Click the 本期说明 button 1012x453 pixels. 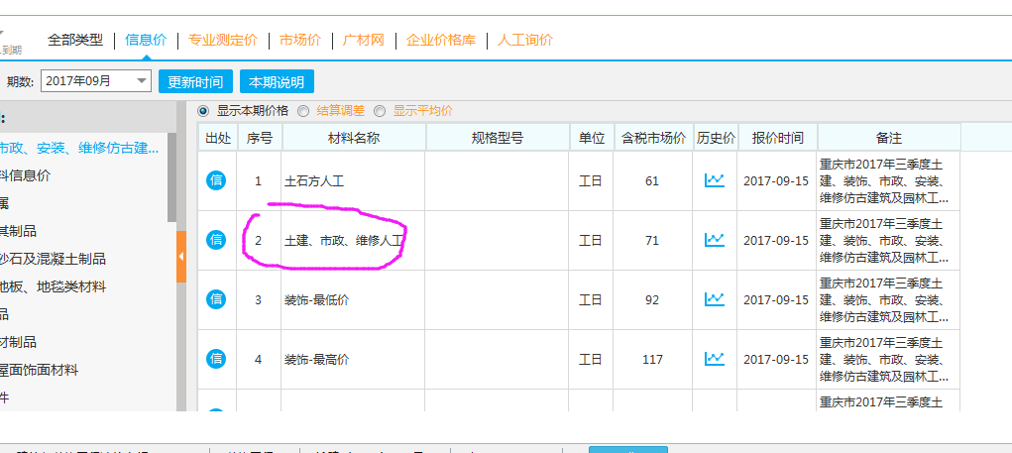(277, 82)
